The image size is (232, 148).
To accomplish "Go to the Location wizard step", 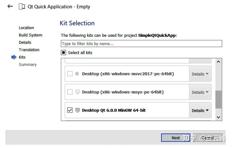I will [26, 28].
